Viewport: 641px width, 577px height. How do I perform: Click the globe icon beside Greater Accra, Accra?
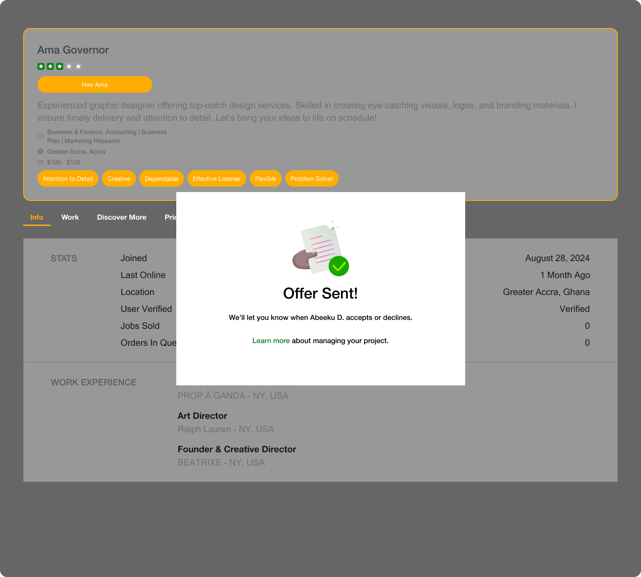point(41,151)
